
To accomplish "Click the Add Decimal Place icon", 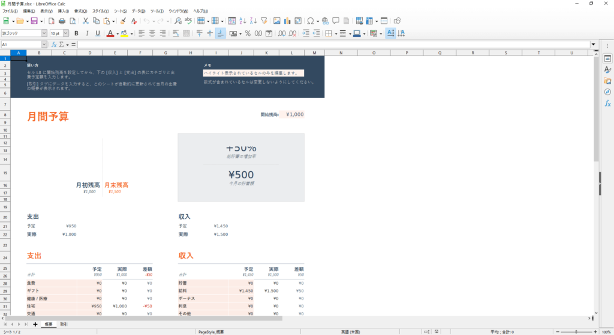I will [x=282, y=33].
